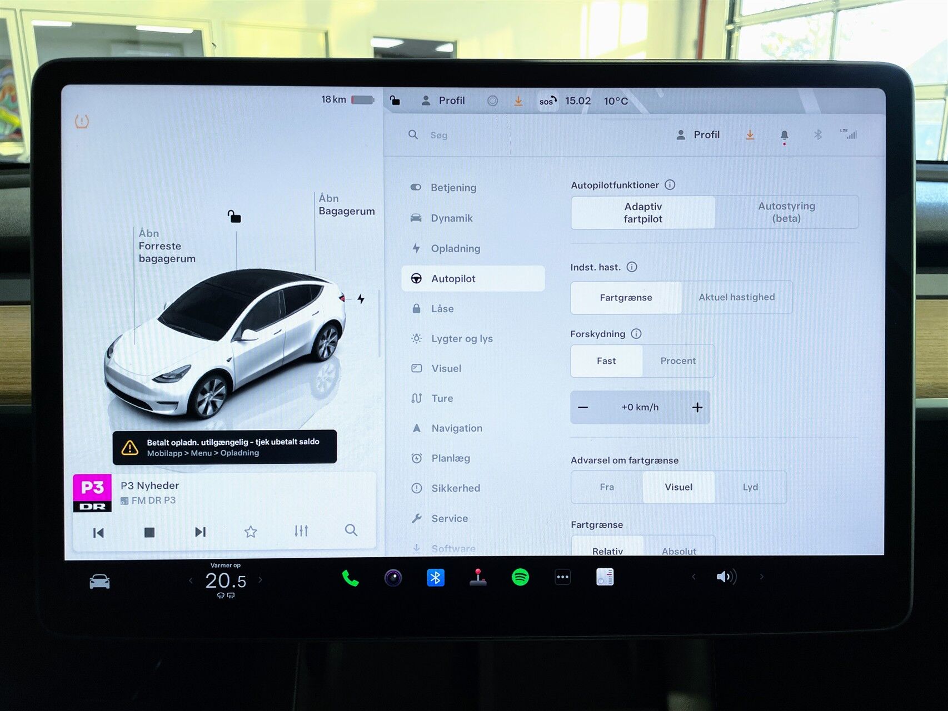Switch Forskydning to Procent
Screen dimensions: 948x711
point(678,360)
